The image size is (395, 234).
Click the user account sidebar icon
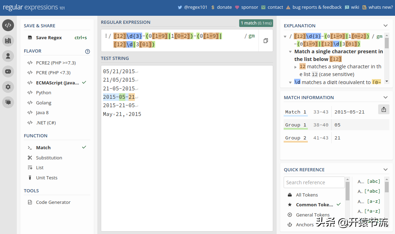(x=8, y=56)
